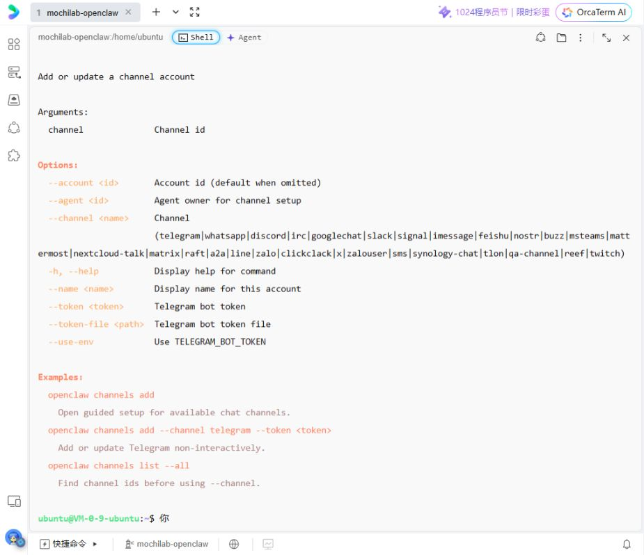Switch to Agent mode

coord(244,38)
